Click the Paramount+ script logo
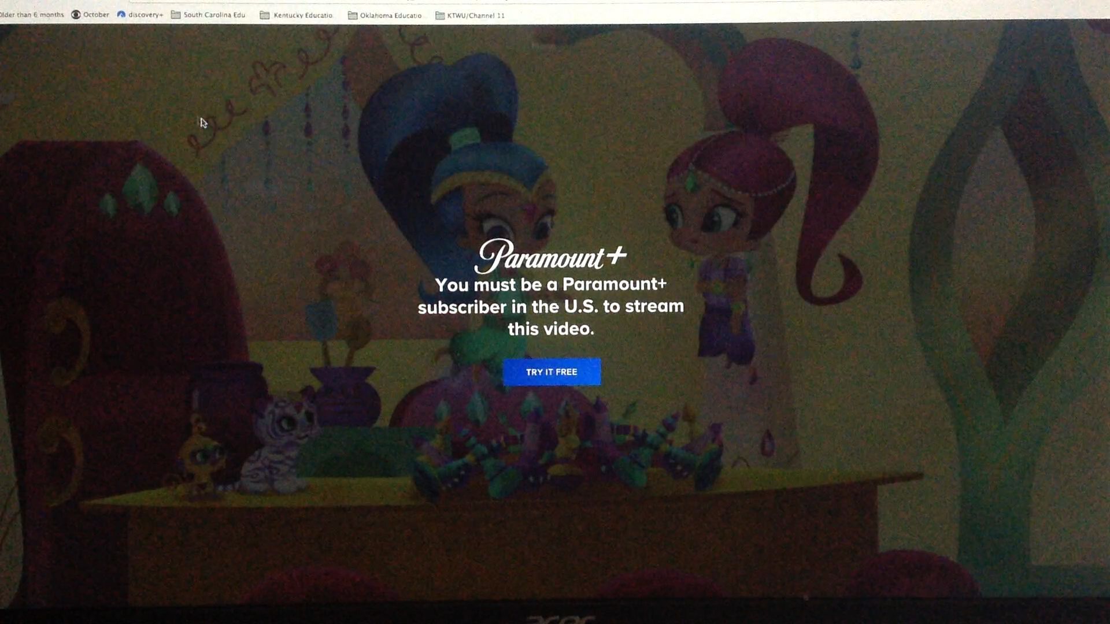Screen dimensions: 1110x624 (x=550, y=256)
